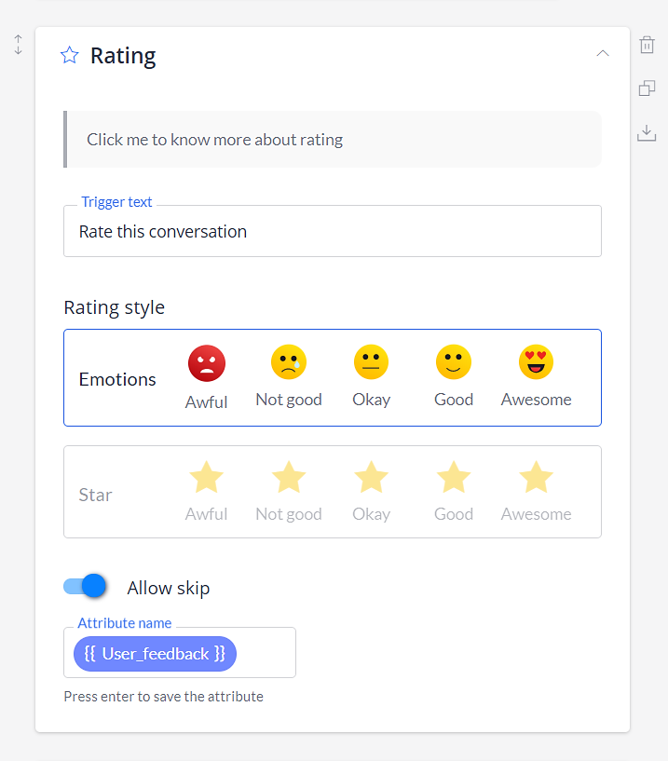
Task: Click the reorder up-down arrows handle
Action: (18, 45)
